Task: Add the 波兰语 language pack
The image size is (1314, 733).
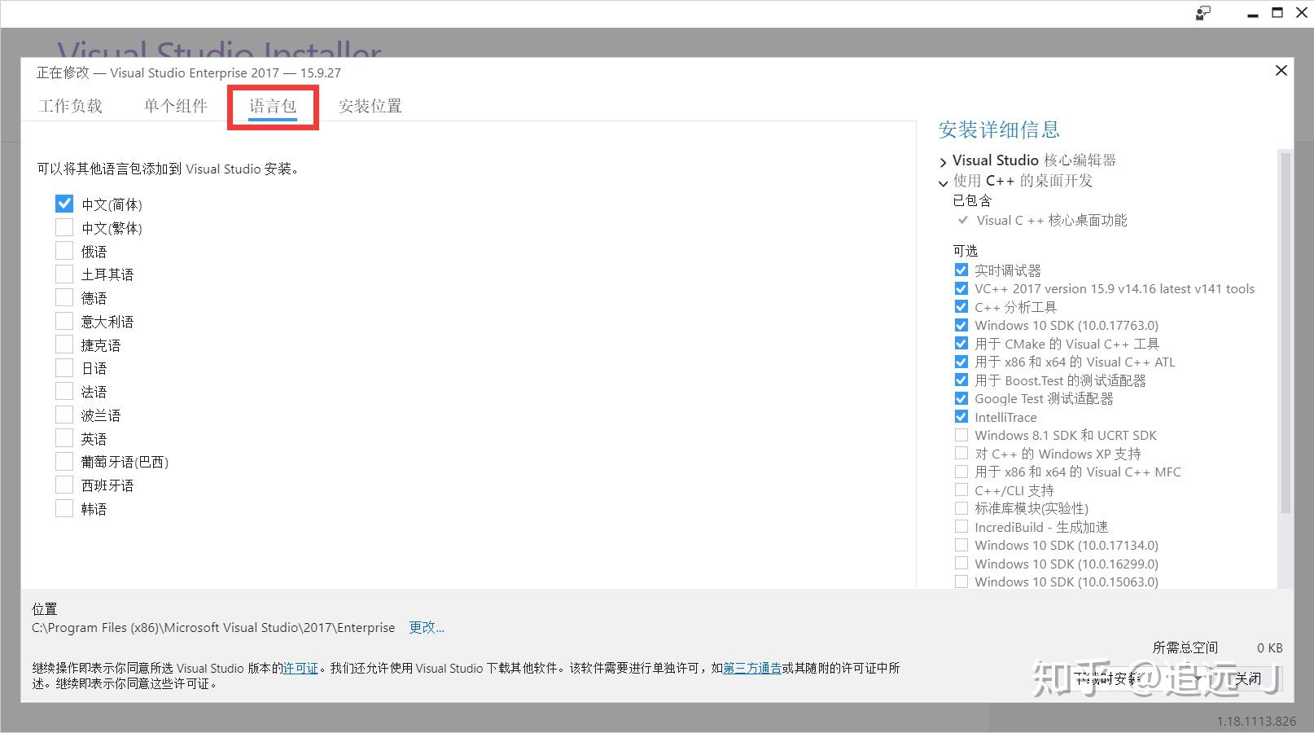Action: coord(64,415)
